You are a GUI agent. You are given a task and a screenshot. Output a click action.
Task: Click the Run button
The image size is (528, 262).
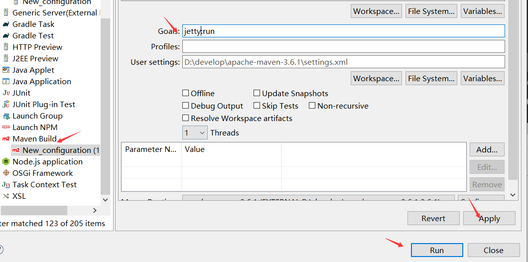coord(437,250)
